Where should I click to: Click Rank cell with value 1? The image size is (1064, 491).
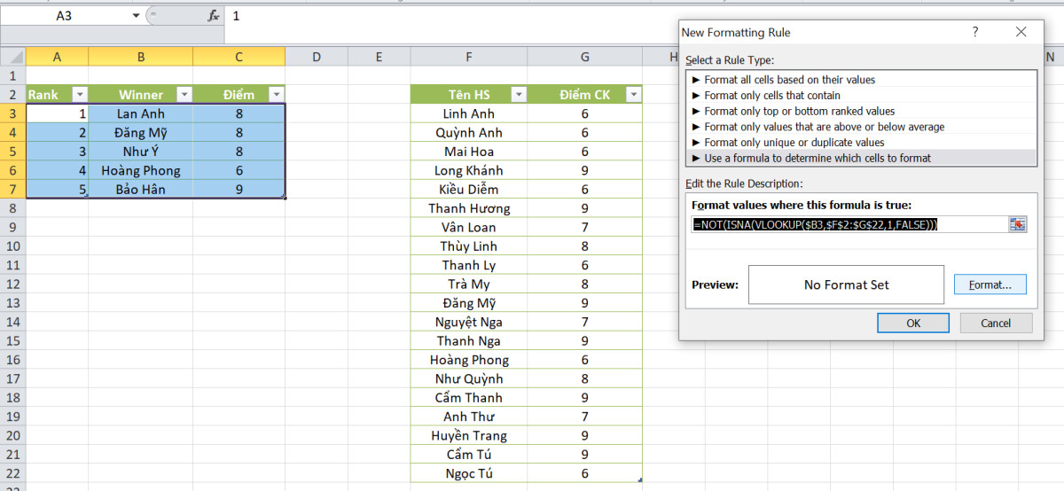(58, 113)
